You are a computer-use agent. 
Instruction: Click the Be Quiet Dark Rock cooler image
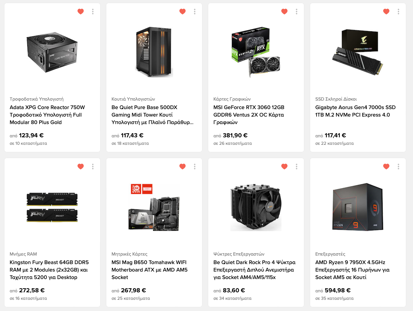click(256, 207)
